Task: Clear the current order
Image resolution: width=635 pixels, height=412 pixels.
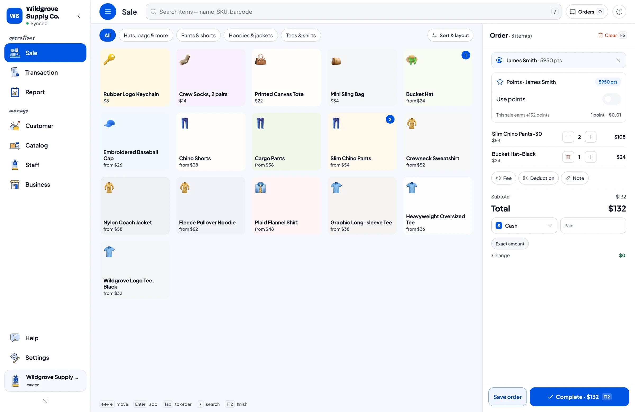Action: (612, 35)
